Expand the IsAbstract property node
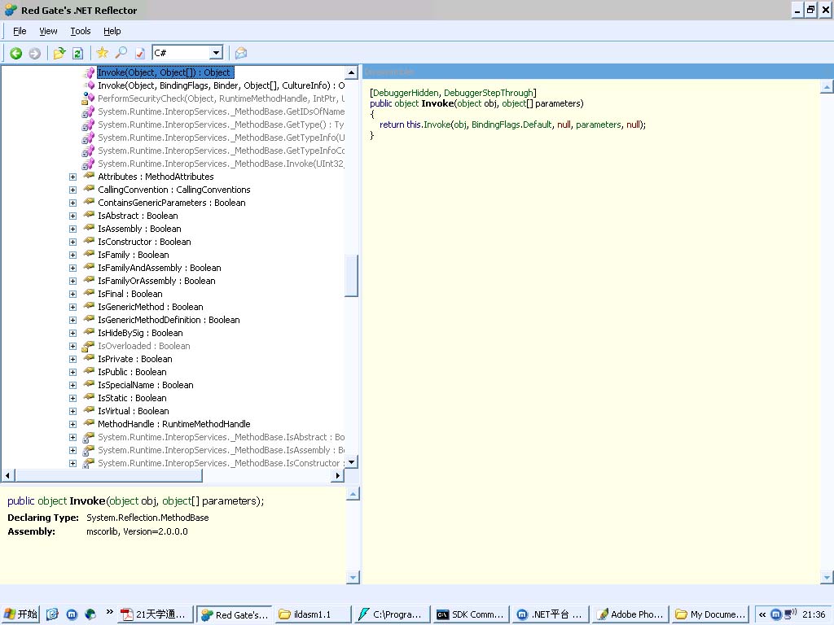Screen dimensions: 834x625 tap(72, 216)
